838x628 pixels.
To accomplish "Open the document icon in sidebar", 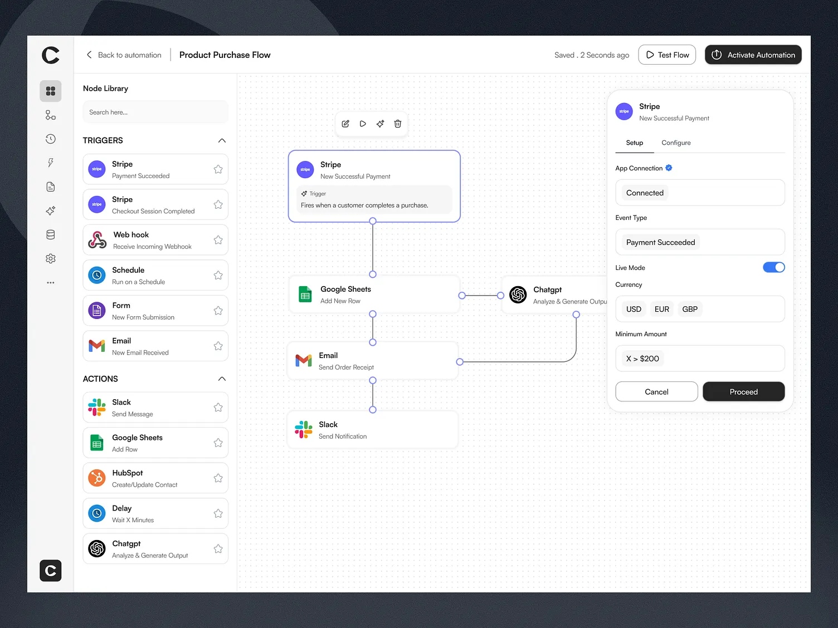I will (x=51, y=187).
